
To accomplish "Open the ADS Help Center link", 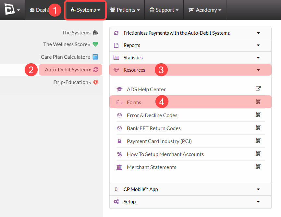I will pos(146,89).
